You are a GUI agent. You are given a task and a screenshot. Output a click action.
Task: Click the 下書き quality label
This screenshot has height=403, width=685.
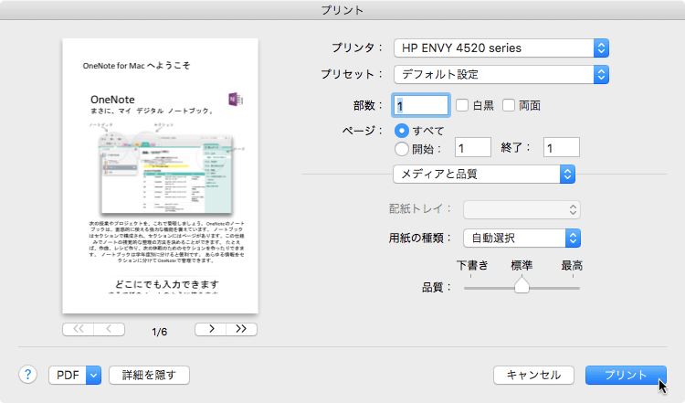coord(472,265)
